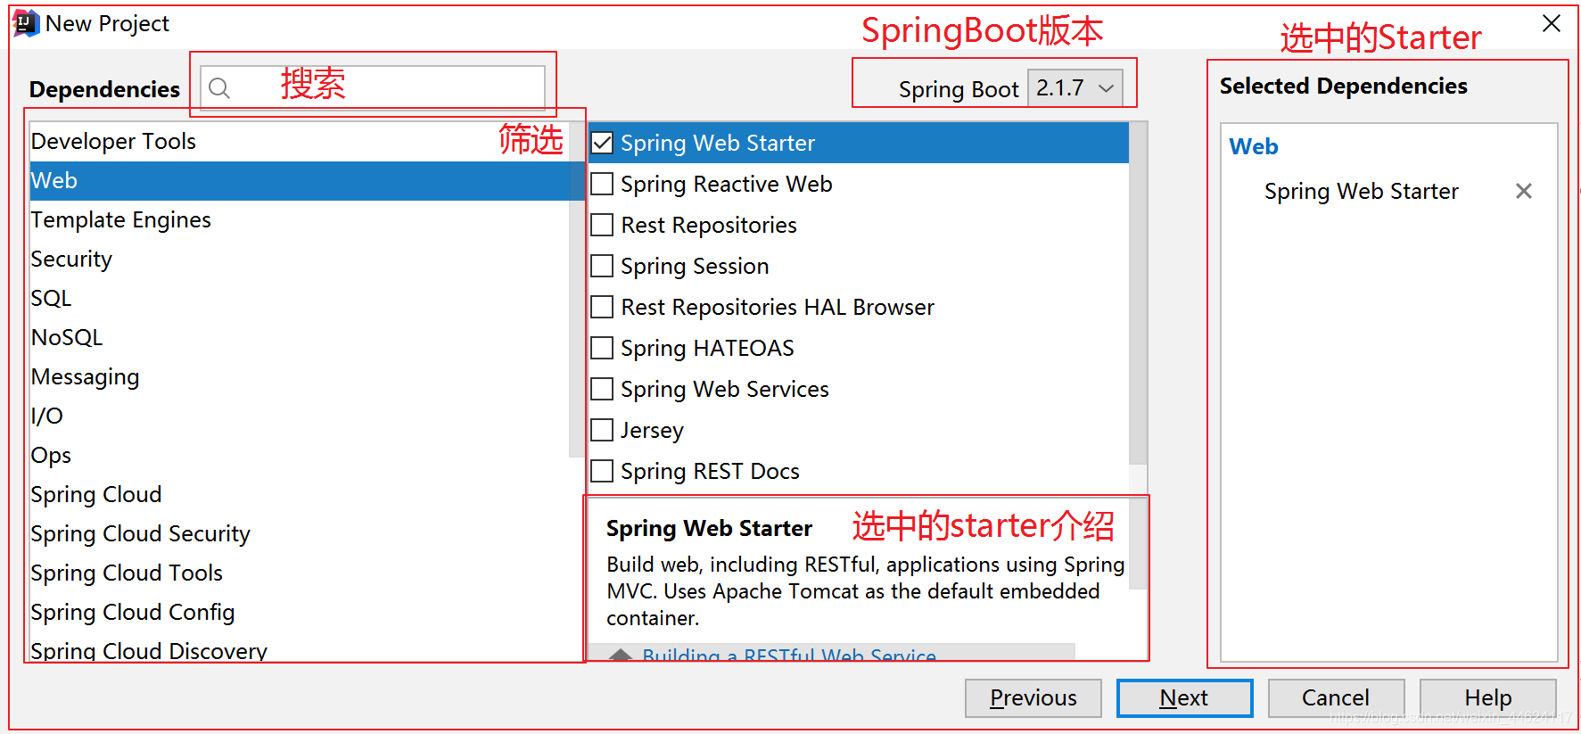Select the Ops category

(300, 455)
